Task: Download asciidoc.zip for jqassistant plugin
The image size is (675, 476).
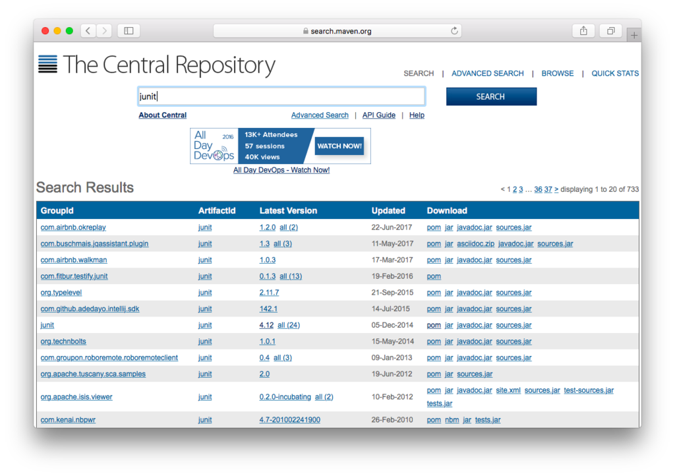Action: tap(476, 243)
